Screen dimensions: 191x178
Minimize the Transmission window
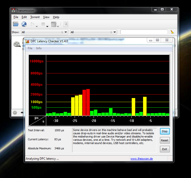[x=155, y=10]
